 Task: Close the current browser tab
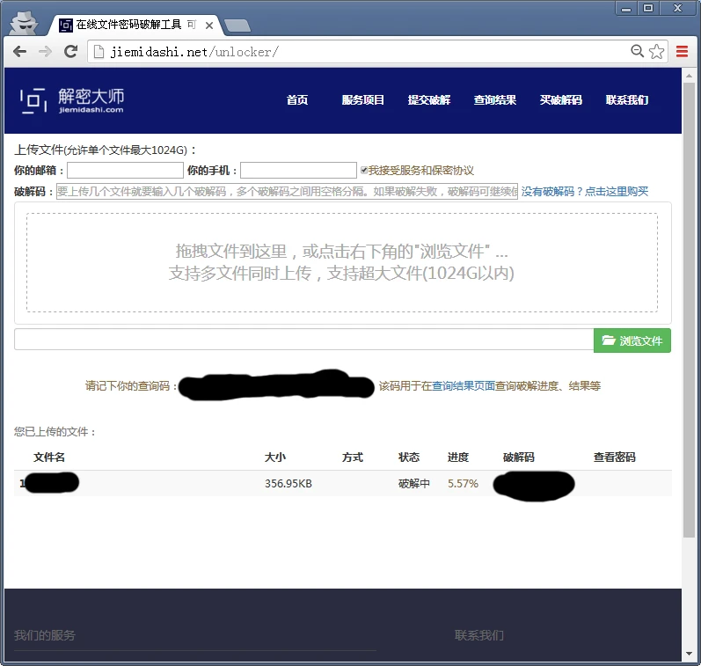click(209, 26)
